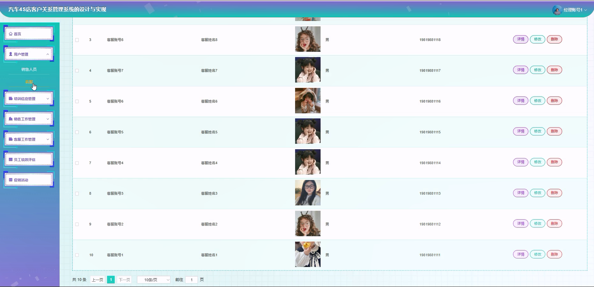Click phone number 19819881111

click(x=430, y=255)
